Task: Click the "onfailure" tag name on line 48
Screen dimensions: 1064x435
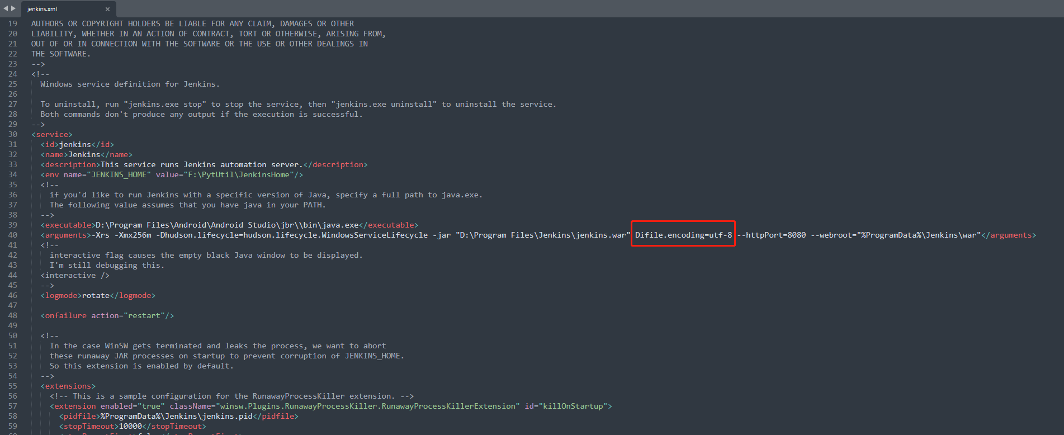Action: 66,315
